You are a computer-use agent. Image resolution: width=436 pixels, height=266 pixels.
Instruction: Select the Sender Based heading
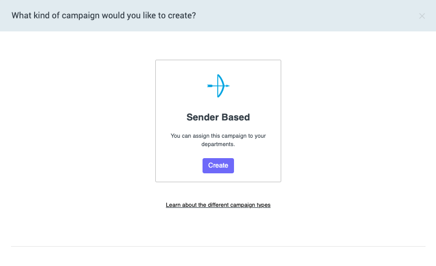tap(218, 117)
